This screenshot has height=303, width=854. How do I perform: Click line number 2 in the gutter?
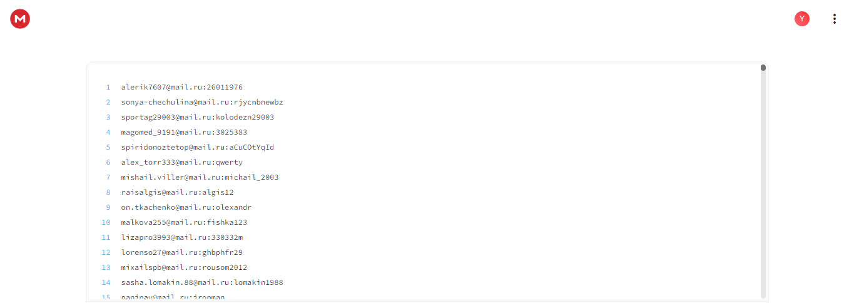108,102
